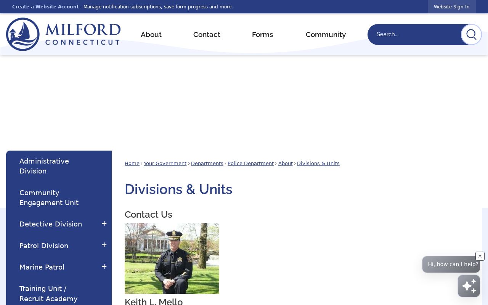
Task: Open Detective Division sidebar link
Action: (51, 224)
